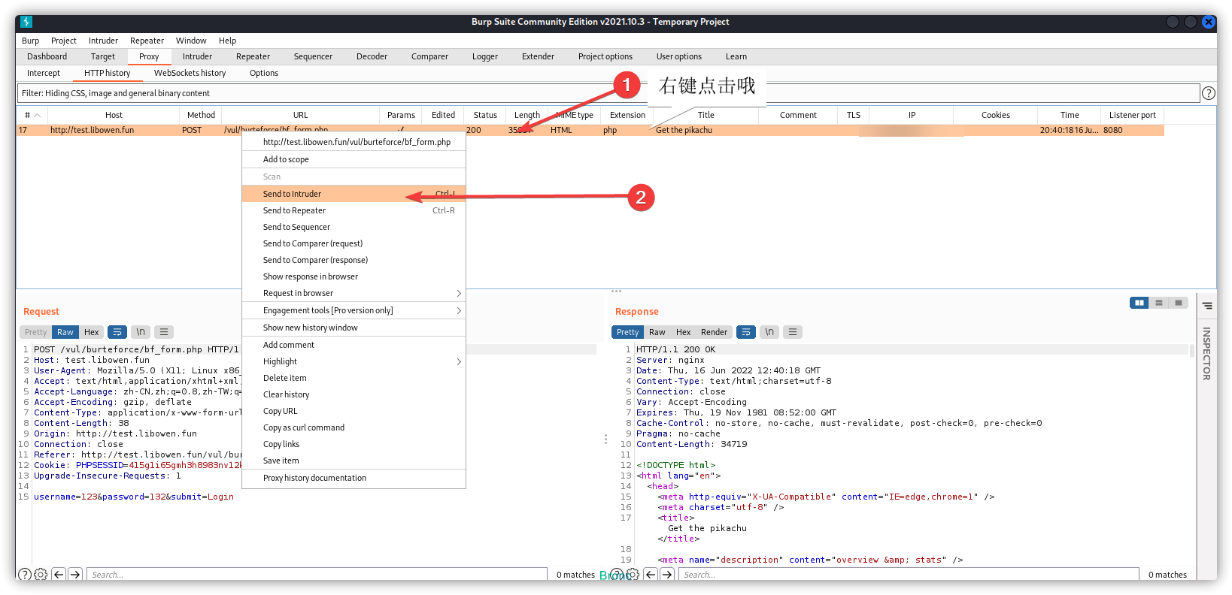
Task: Expand Highlight submenu
Action: point(354,361)
